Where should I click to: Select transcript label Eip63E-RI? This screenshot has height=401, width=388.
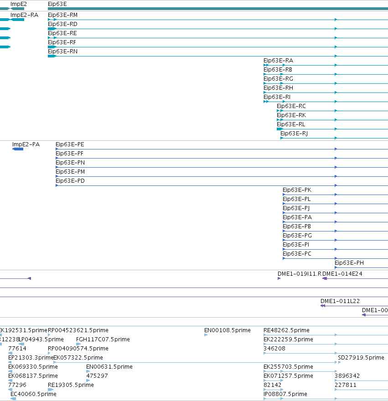coord(277,97)
